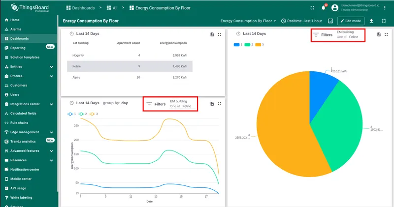Click pie chart Last 14 Days time window

[x=251, y=33]
